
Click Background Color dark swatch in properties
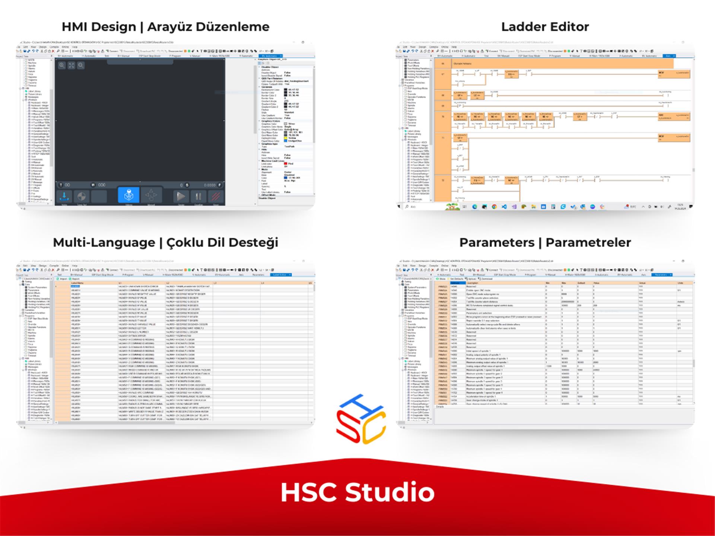(x=286, y=90)
